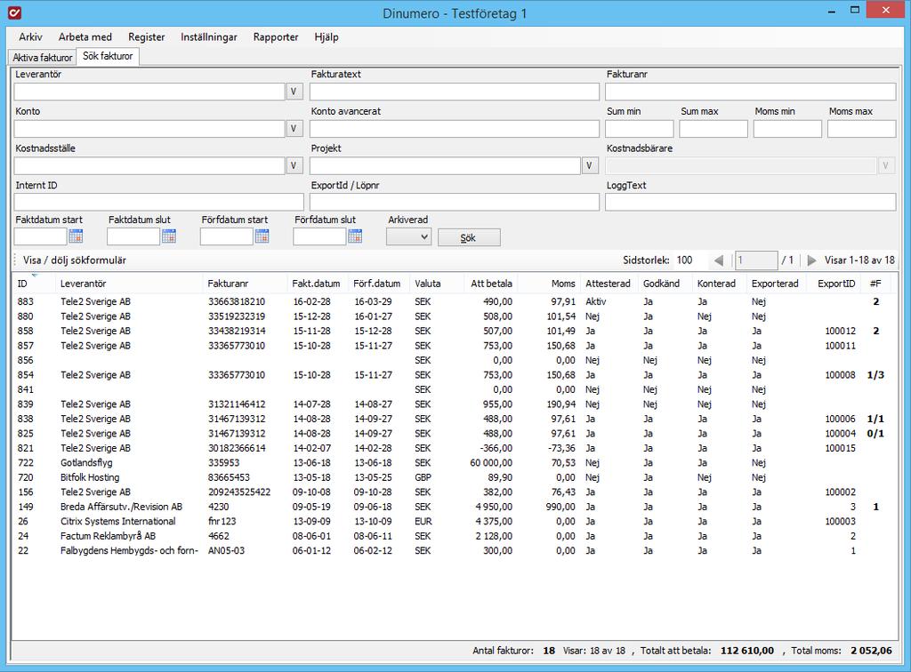
Task: Sort by the Moms column header
Action: 548,284
